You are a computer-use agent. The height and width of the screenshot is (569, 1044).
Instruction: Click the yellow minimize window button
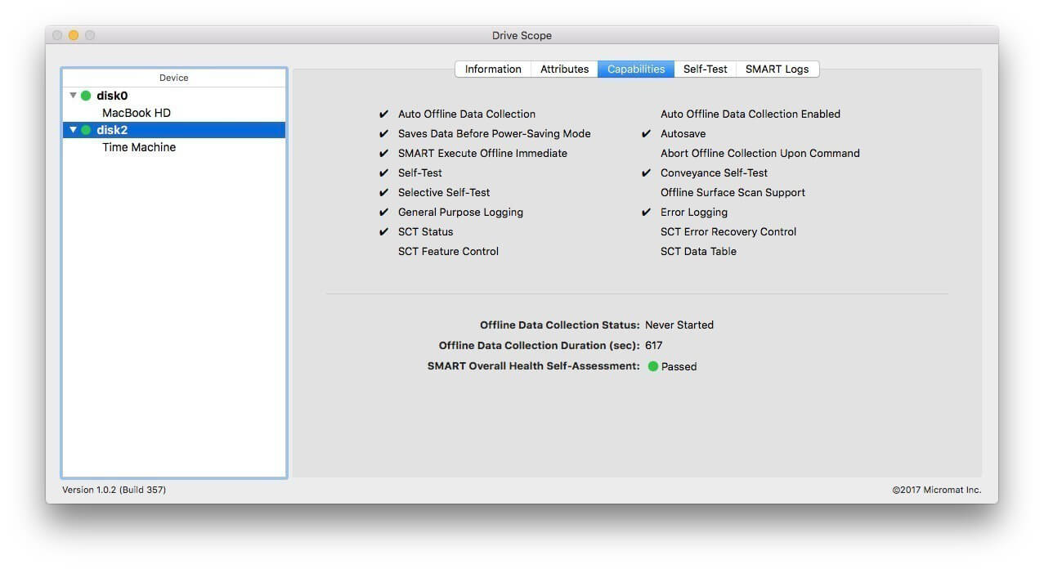point(74,35)
